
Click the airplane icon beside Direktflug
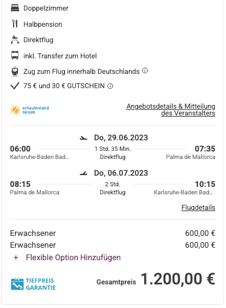click(15, 40)
